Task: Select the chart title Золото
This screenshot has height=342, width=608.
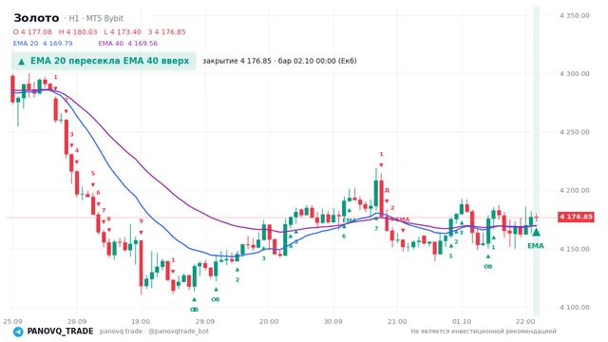Action: (x=36, y=18)
